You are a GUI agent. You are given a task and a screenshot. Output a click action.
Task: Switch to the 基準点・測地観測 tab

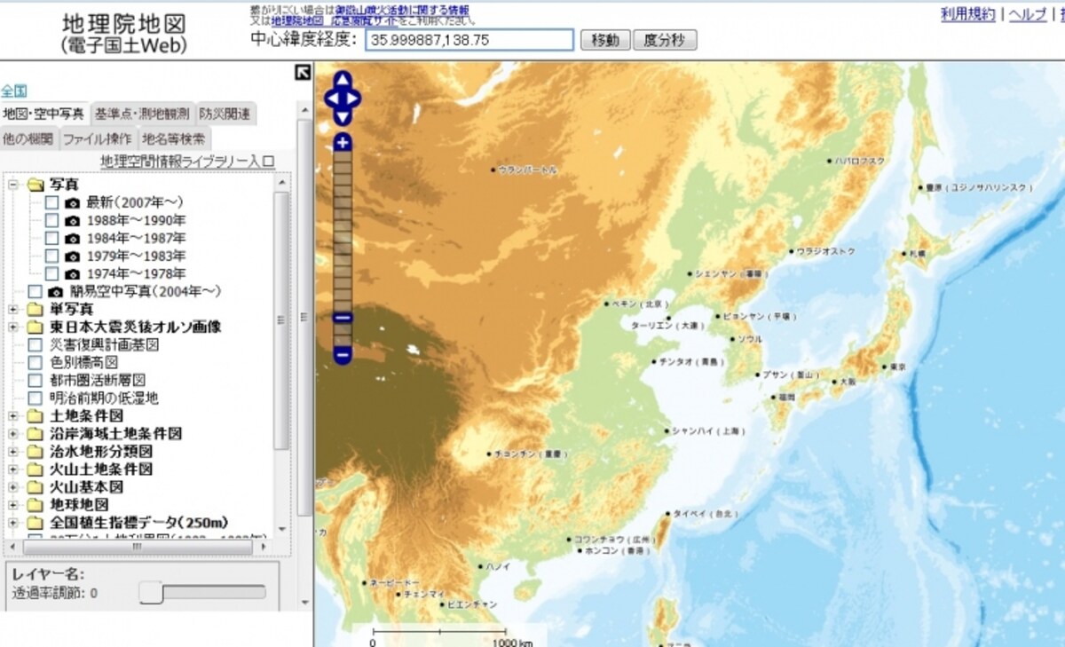point(142,114)
